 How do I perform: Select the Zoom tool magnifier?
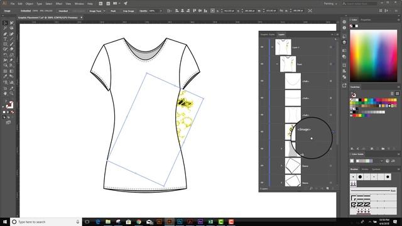coord(11,94)
